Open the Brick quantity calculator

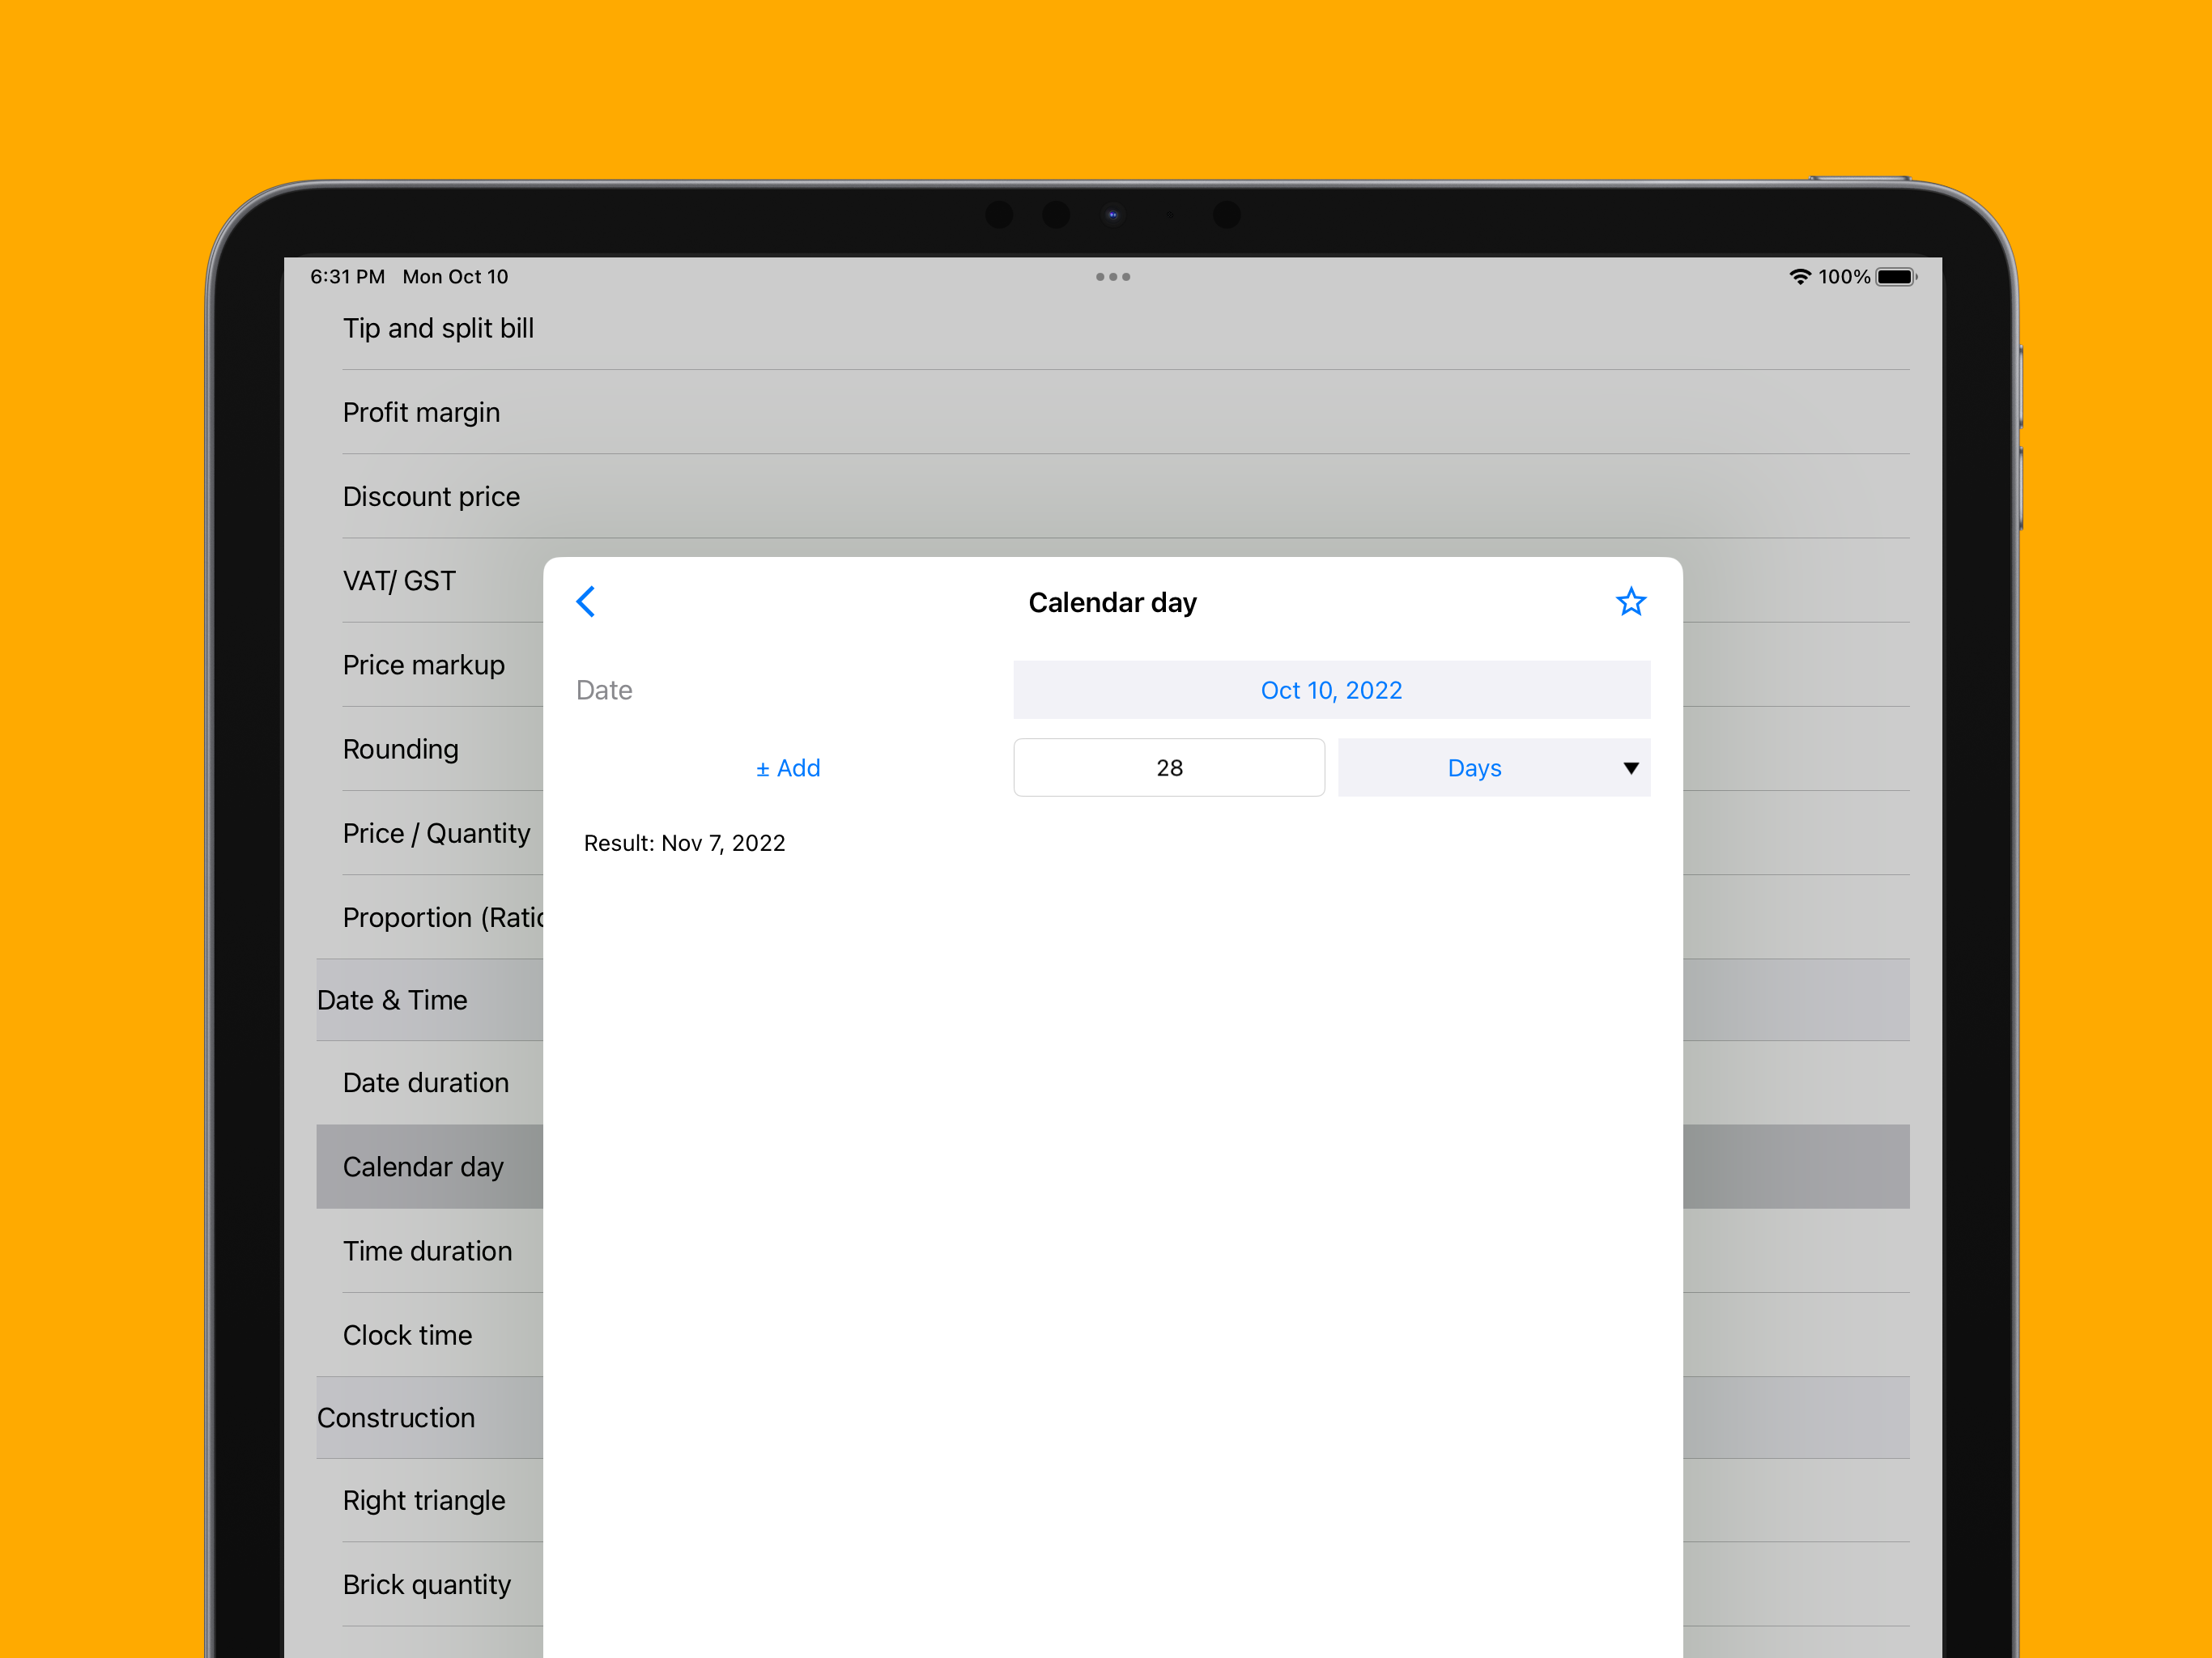(426, 1584)
